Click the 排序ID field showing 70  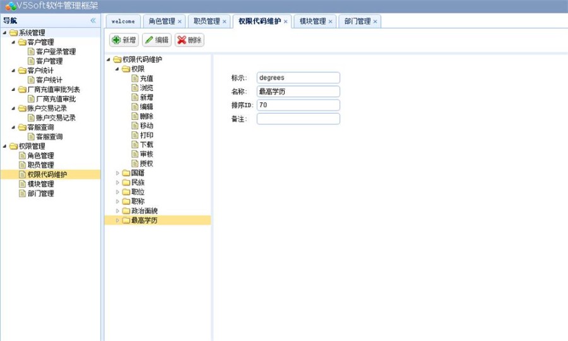click(x=298, y=105)
